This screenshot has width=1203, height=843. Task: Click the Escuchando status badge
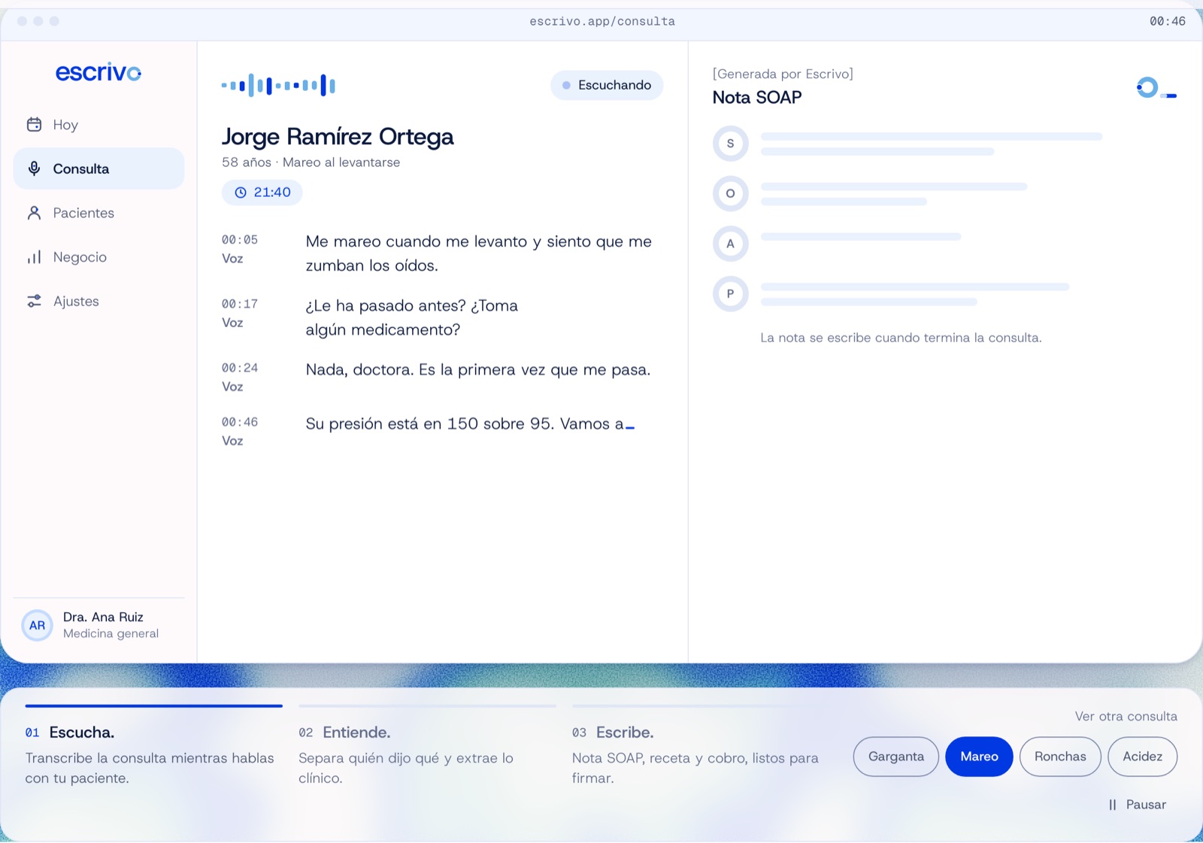(x=607, y=85)
